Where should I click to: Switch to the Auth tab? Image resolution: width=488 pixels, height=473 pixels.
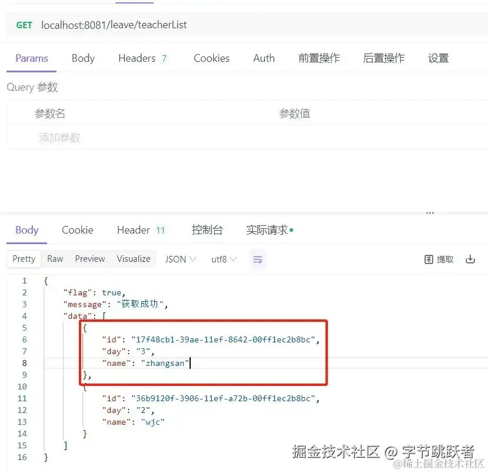[263, 58]
